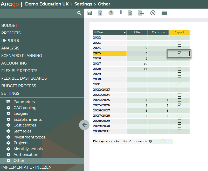Open help via question mark icon
The image size is (208, 171).
coord(111,13)
